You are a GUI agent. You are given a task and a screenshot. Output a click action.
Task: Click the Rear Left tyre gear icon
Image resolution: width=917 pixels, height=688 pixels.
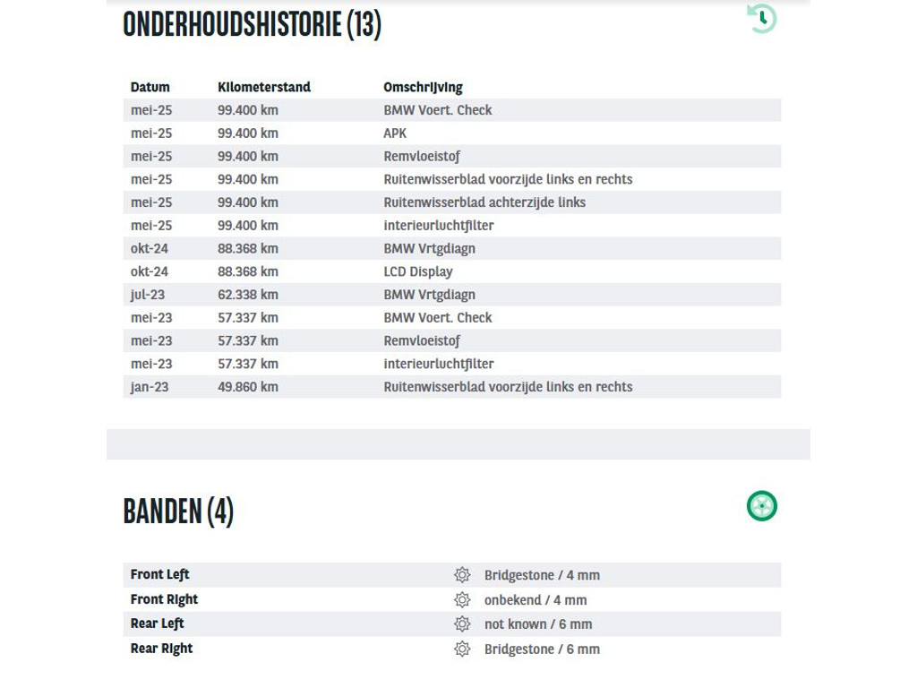coord(462,624)
